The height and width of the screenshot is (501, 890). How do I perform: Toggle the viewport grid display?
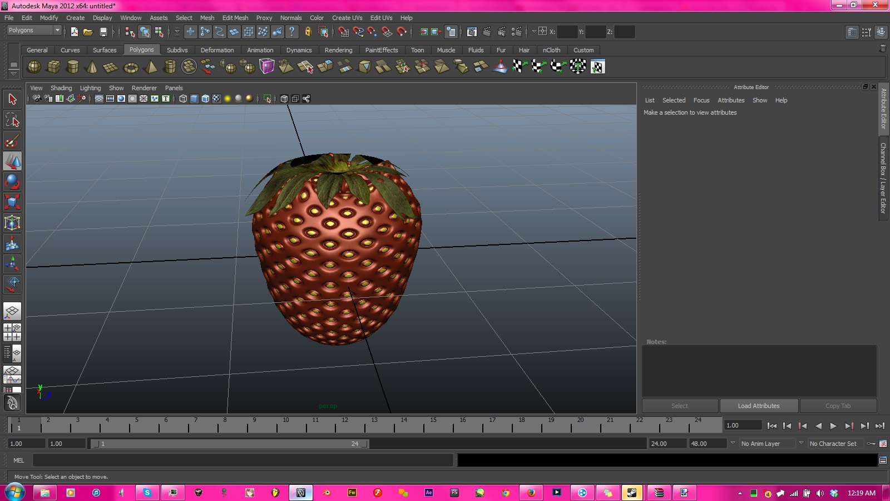(x=99, y=99)
